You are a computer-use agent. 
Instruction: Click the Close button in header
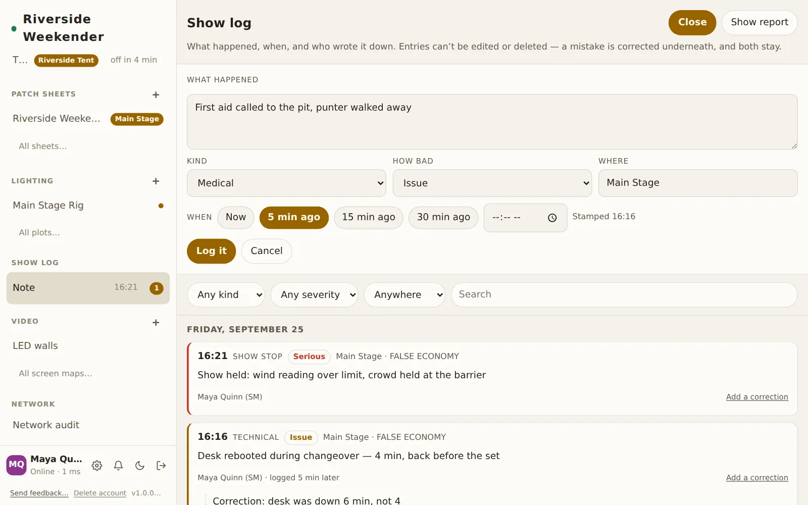692,23
